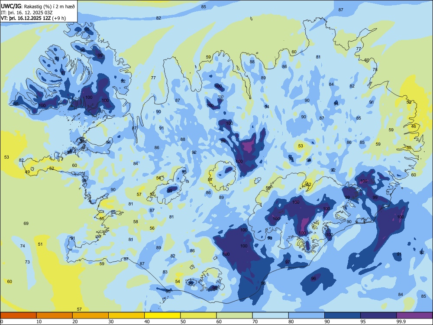Image resolution: width=433 pixels, height=325 pixels.
Task: Click the humidity value '69' over the sea
Action: (26, 223)
